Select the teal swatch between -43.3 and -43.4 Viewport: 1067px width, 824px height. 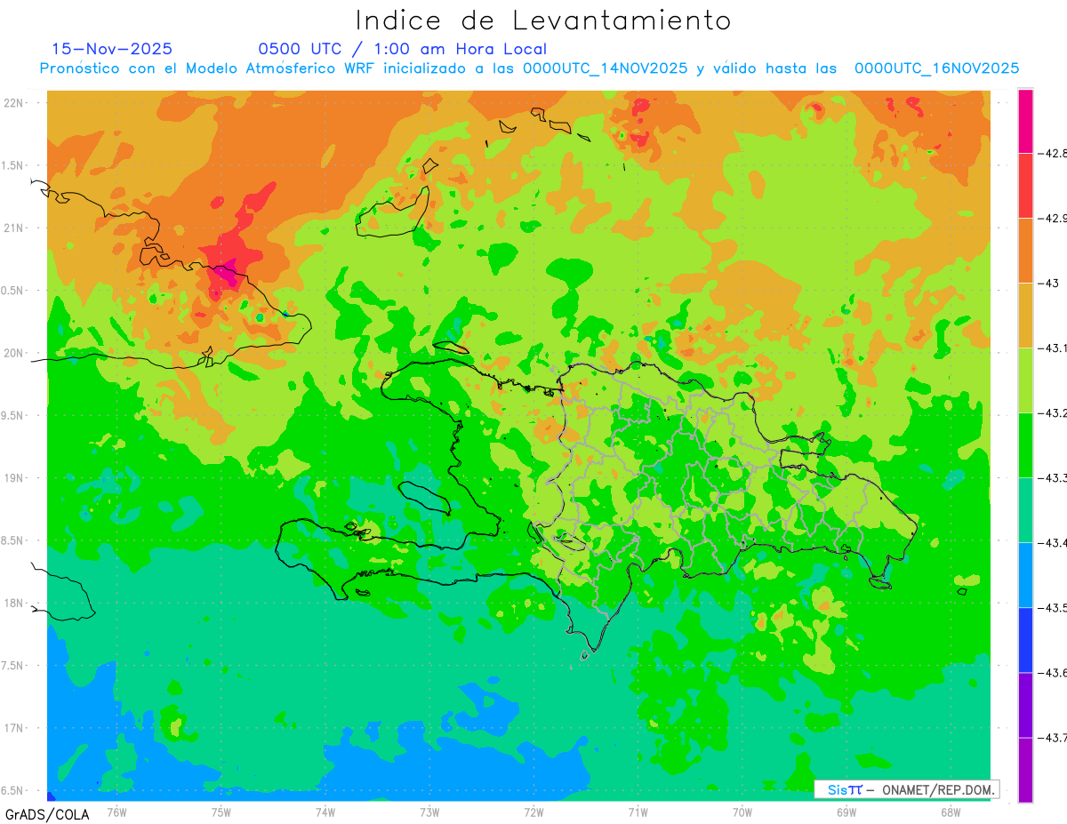tap(1025, 509)
